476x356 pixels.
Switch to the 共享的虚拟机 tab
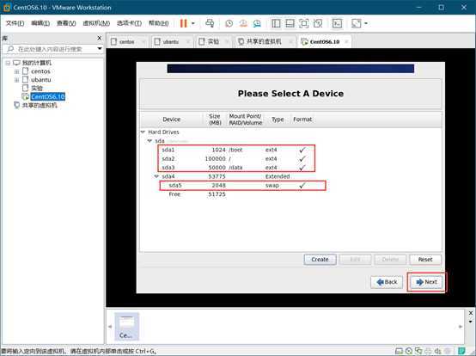(x=264, y=41)
